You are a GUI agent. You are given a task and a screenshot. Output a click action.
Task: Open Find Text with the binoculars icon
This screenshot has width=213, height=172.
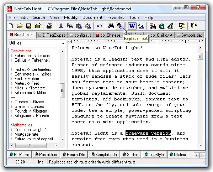tap(111, 26)
